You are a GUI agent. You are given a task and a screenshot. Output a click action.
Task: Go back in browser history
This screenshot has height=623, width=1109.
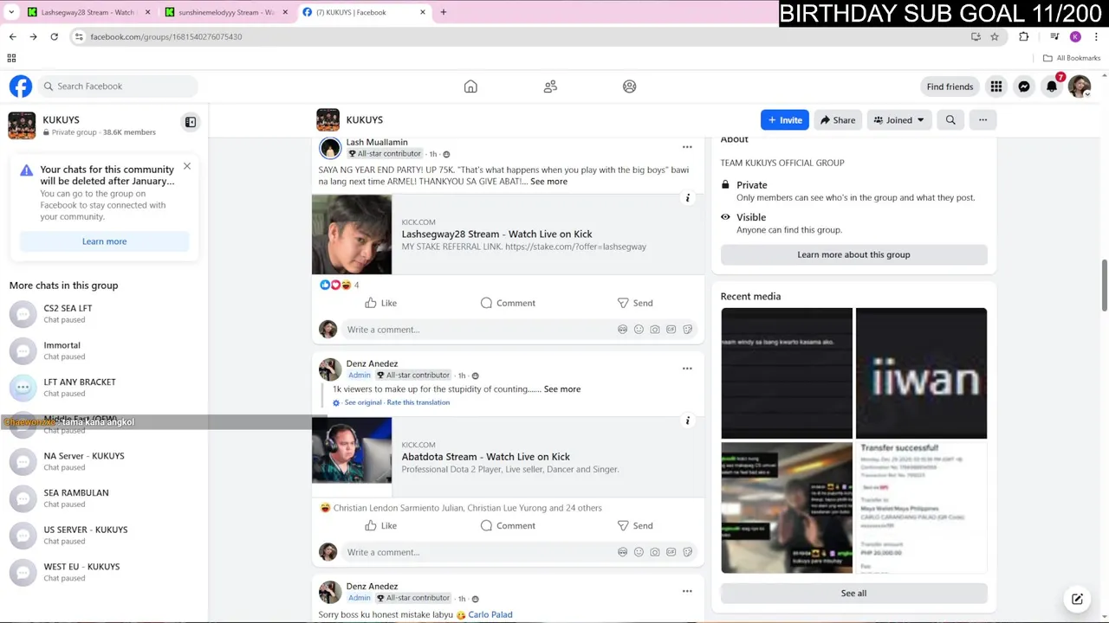tap(12, 36)
